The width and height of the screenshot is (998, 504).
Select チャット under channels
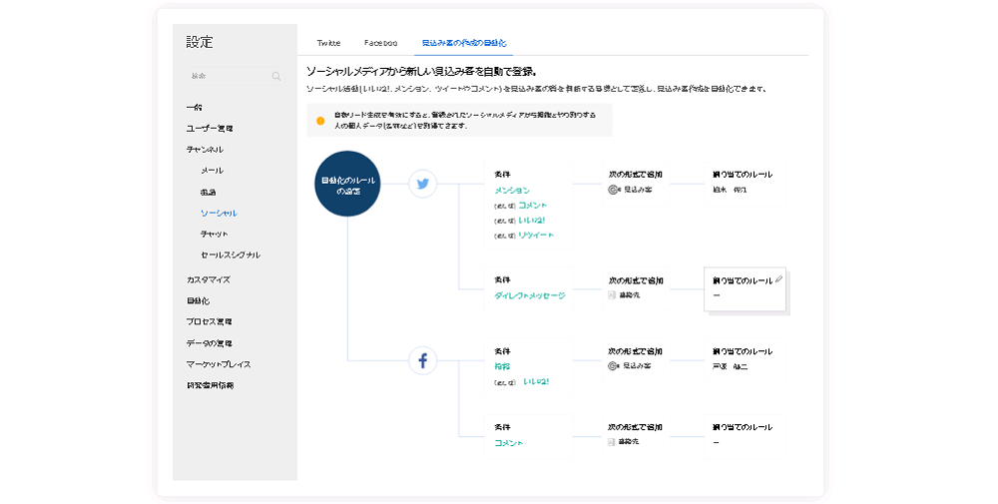[x=215, y=235]
